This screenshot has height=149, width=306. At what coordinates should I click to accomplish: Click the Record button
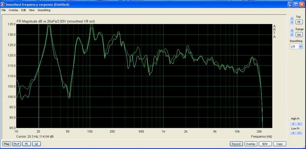point(236,144)
